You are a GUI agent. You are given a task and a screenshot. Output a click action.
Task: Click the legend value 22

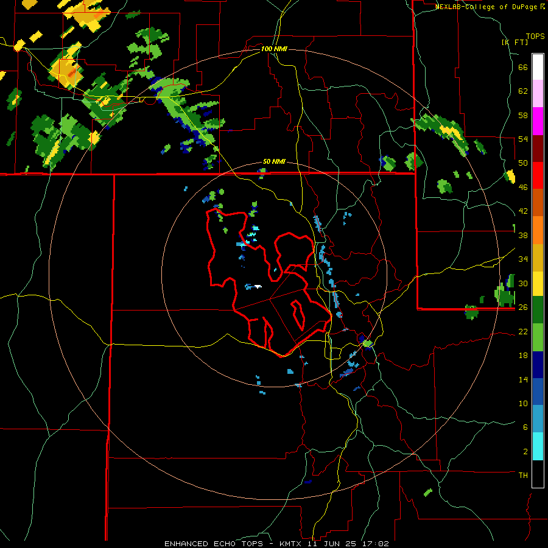coord(523,331)
